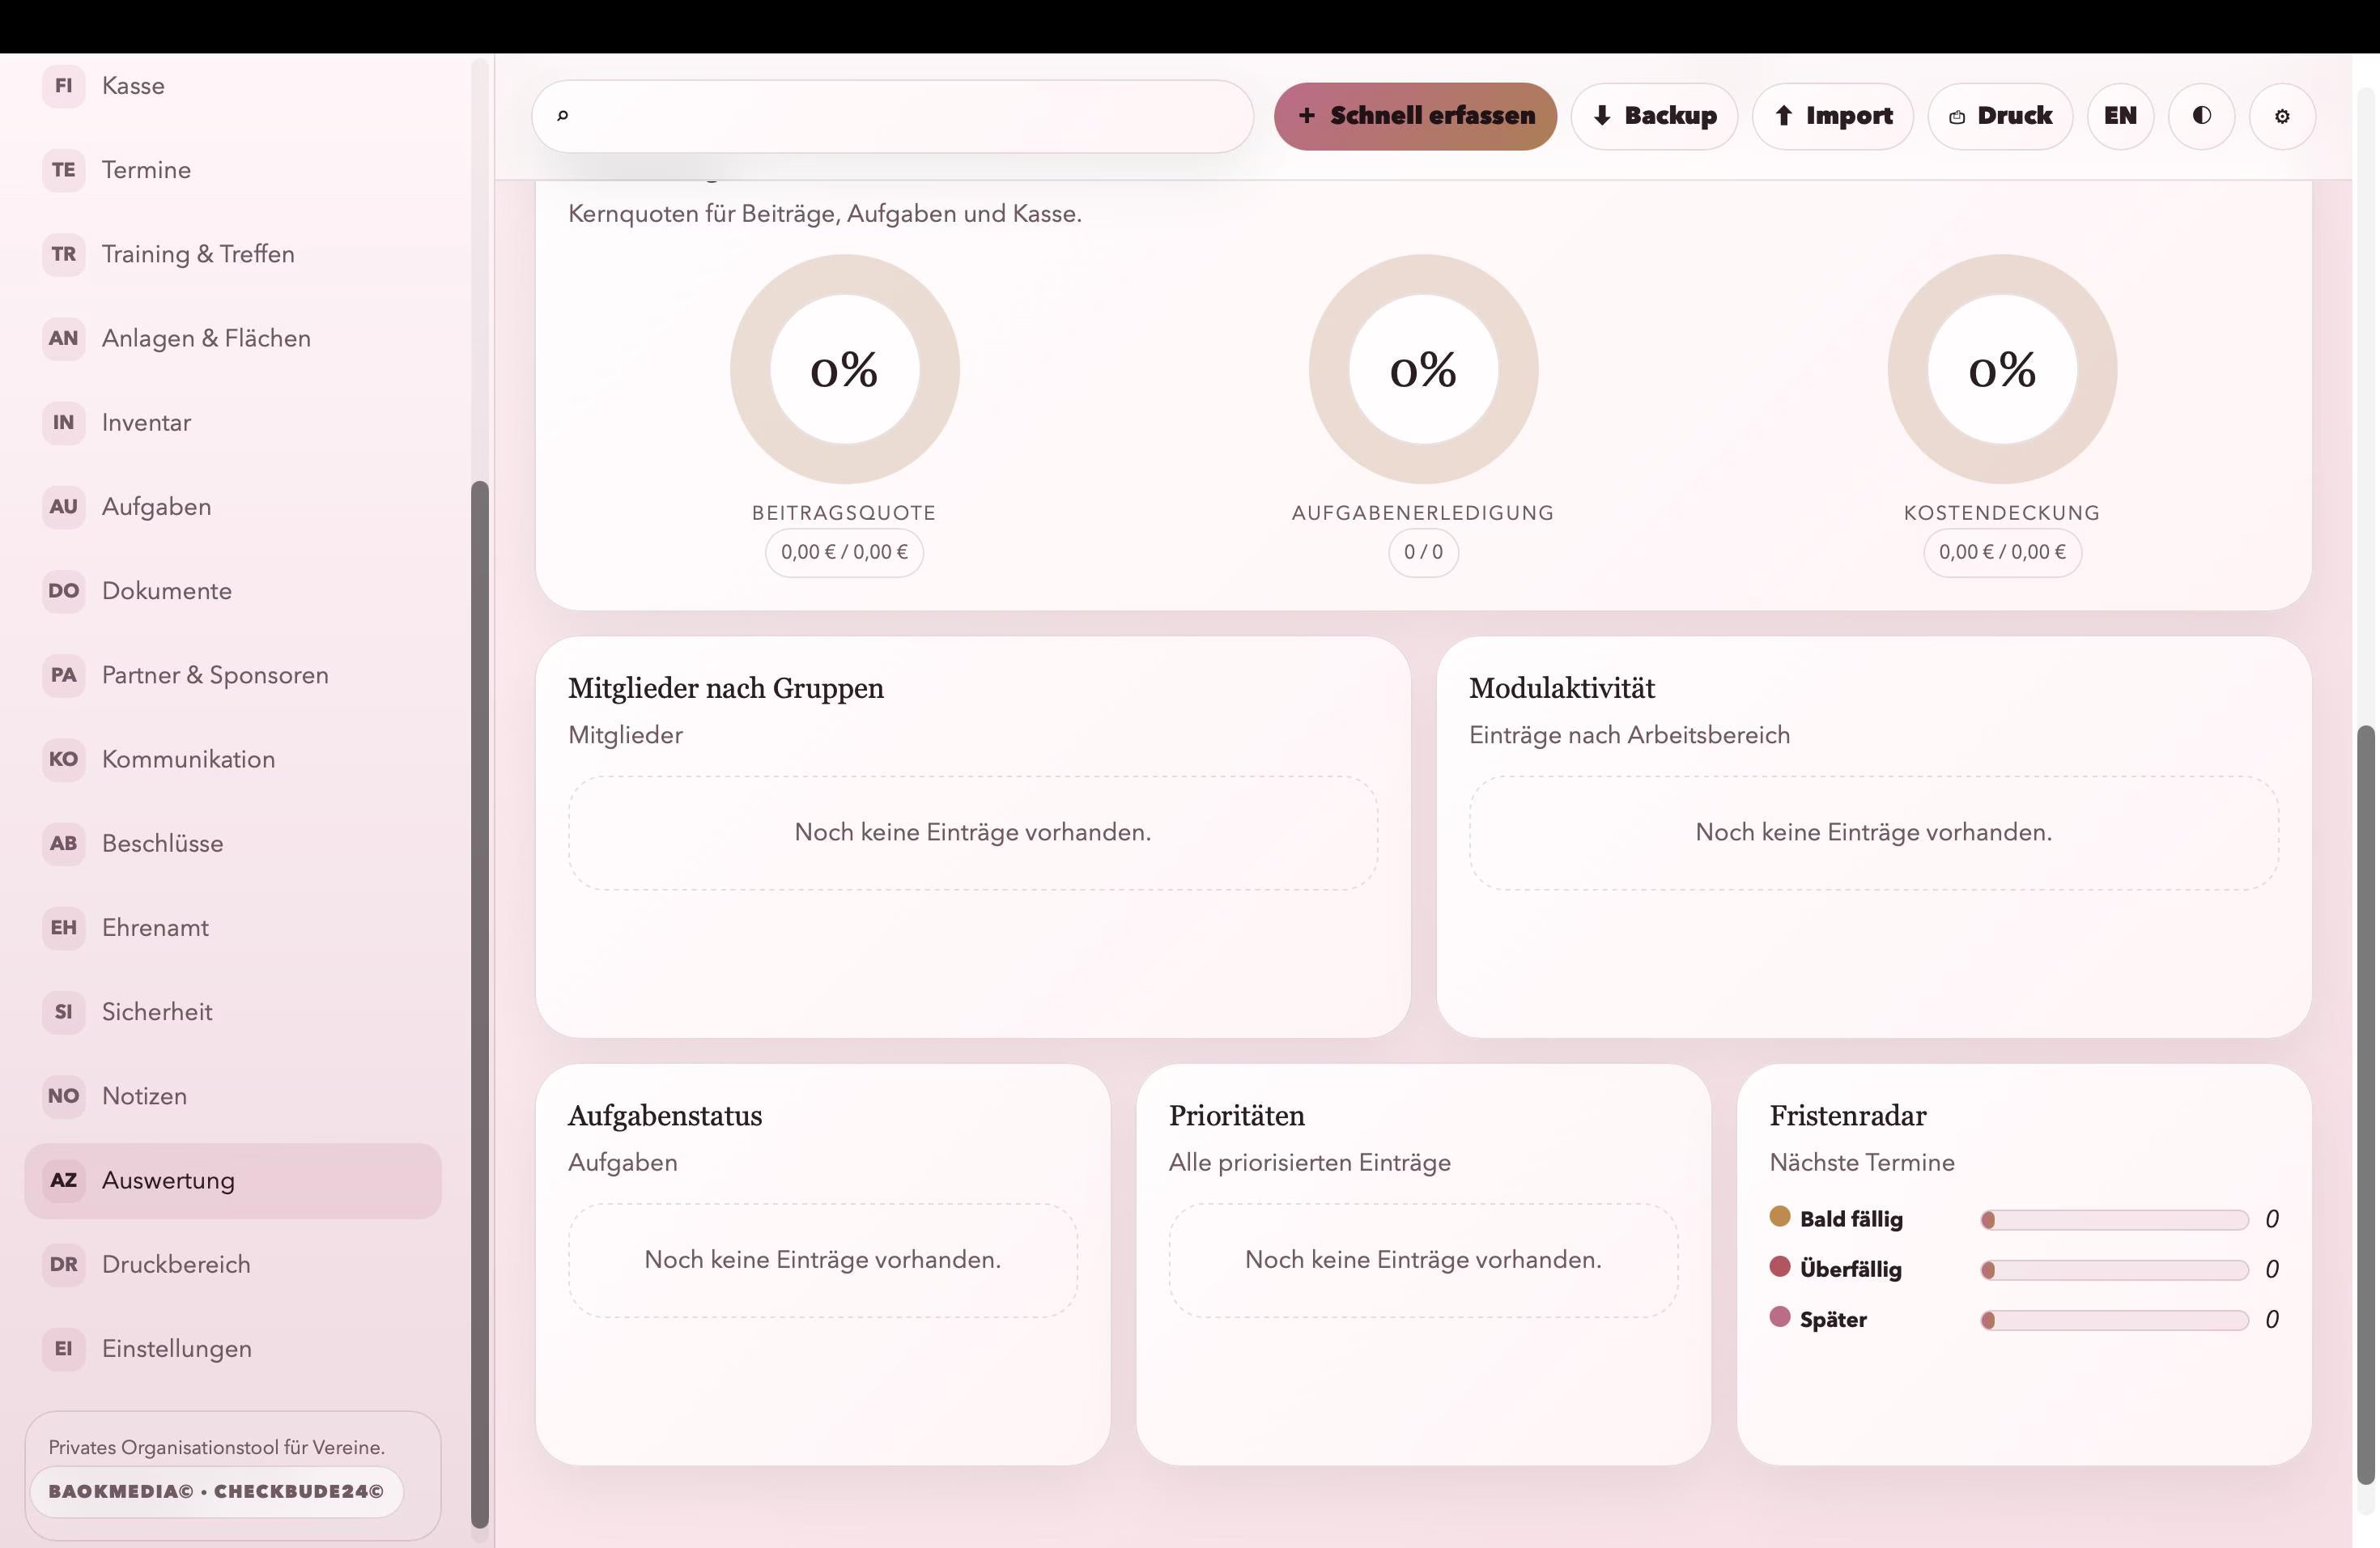The height and width of the screenshot is (1548, 2380).
Task: Open settings with the gear icon
Action: 2282,116
